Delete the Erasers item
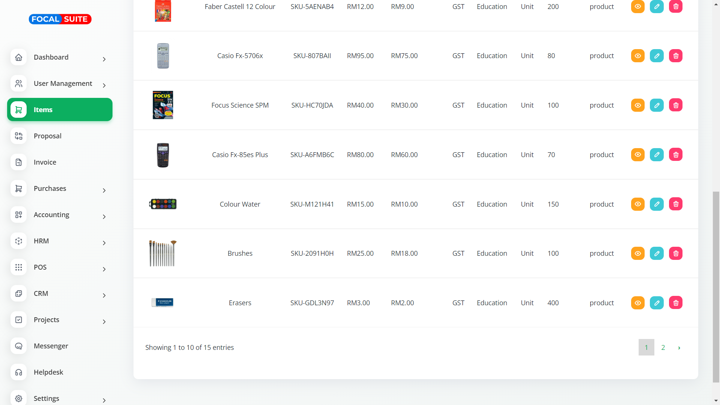Screen dimensions: 720x405 coord(676,303)
